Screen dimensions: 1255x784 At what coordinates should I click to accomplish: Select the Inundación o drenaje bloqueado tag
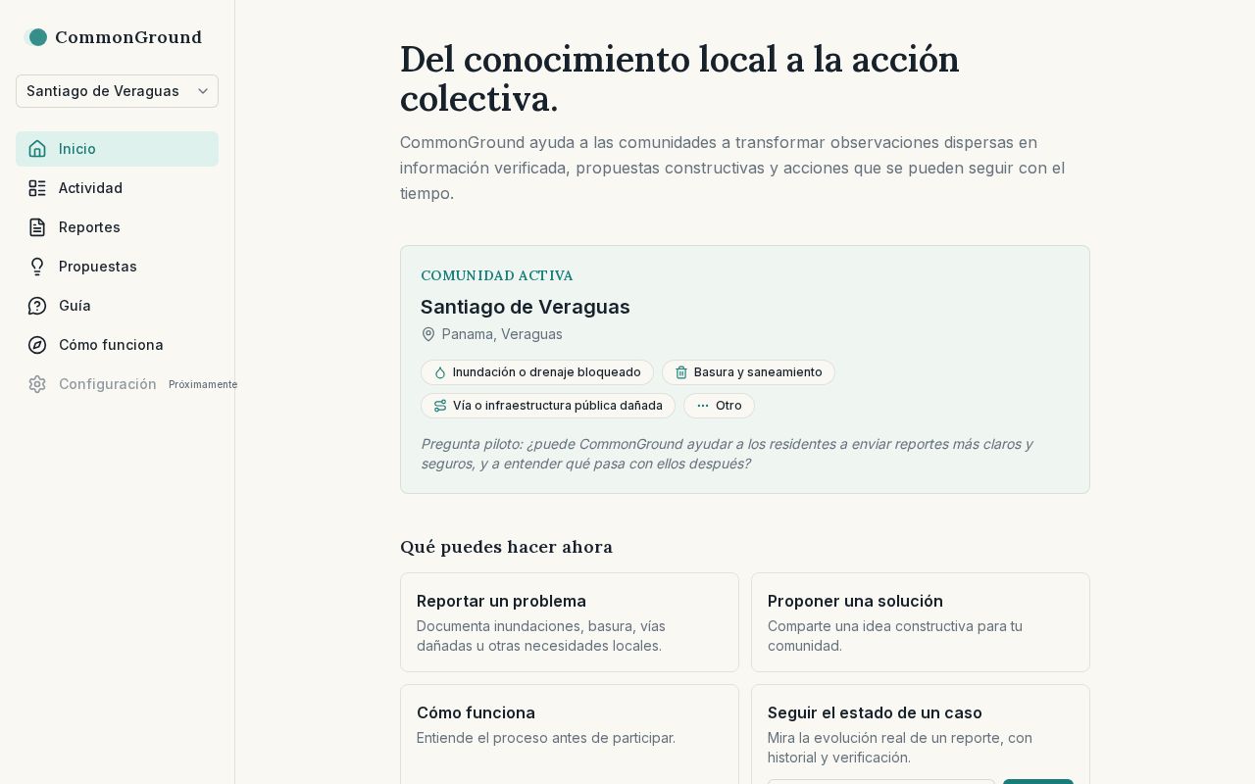(537, 372)
